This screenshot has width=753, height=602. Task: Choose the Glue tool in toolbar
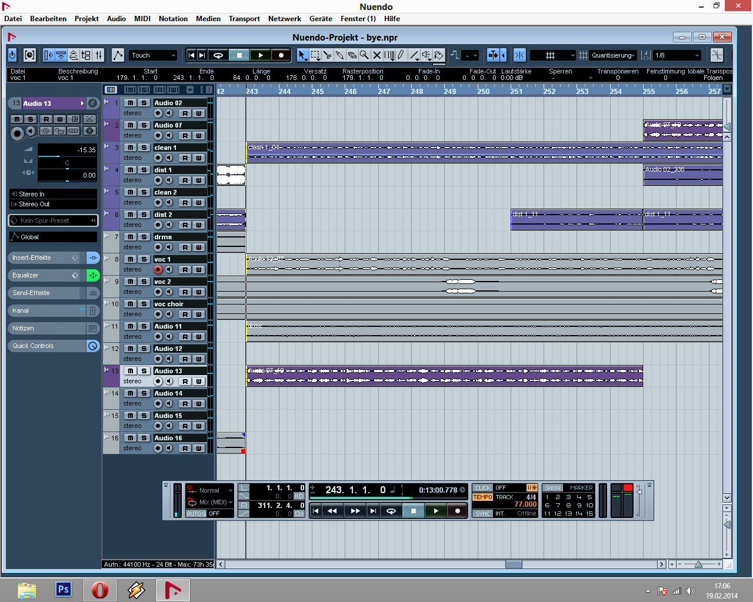click(x=340, y=55)
